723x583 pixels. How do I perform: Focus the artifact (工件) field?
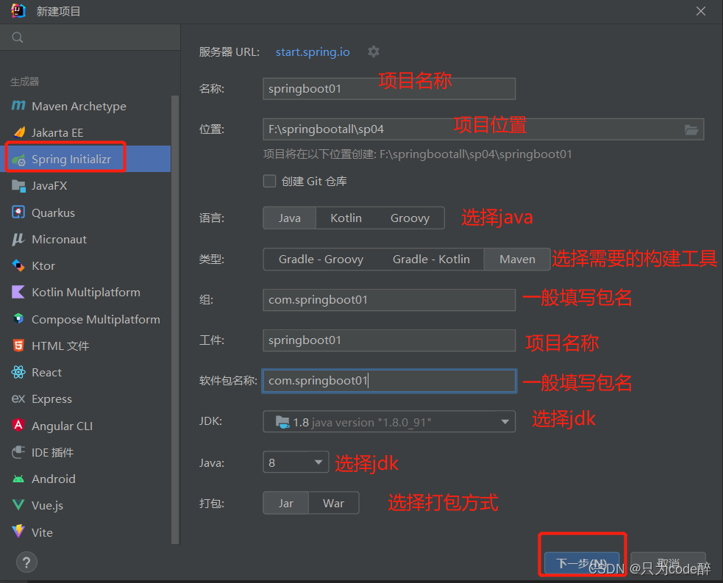pyautogui.click(x=389, y=340)
